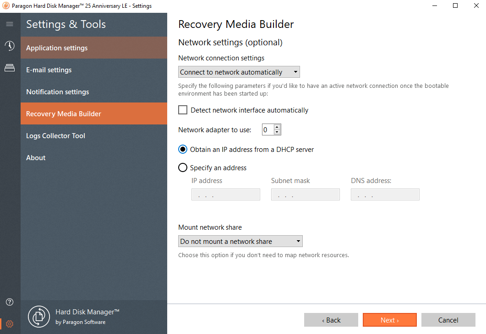Go to E-mail settings
Viewport: 486px width, 334px height.
coord(94,70)
